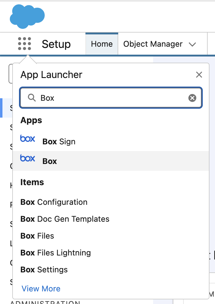Click the magnifier icon in search box
The image size is (215, 304).
[x=32, y=98]
